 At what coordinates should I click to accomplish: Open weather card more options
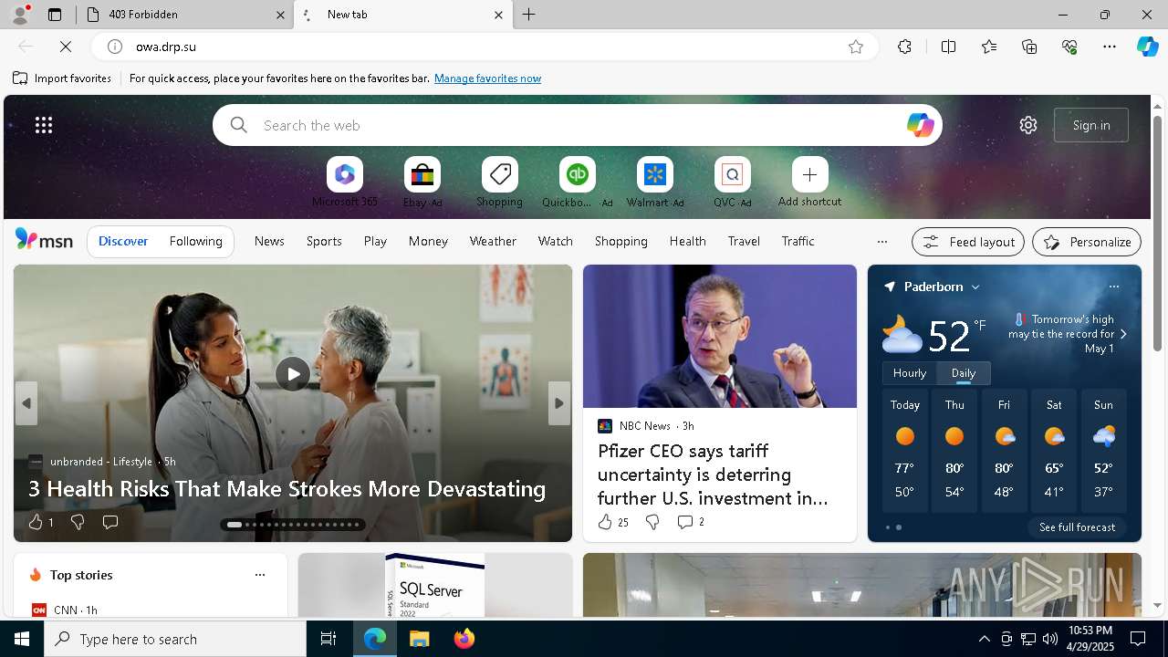coord(1113,287)
